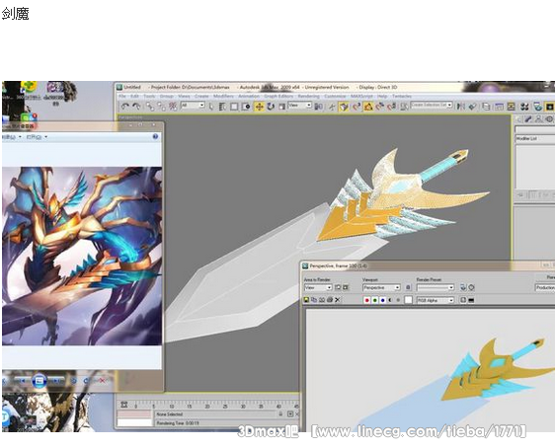
Task: Toggle alpha channel display in render window
Action: click(390, 300)
